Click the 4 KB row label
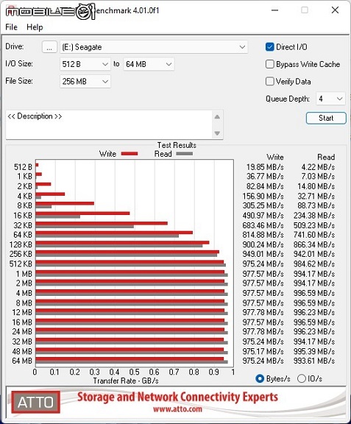Image resolution: width=351 pixels, height=424 pixels. [24, 196]
